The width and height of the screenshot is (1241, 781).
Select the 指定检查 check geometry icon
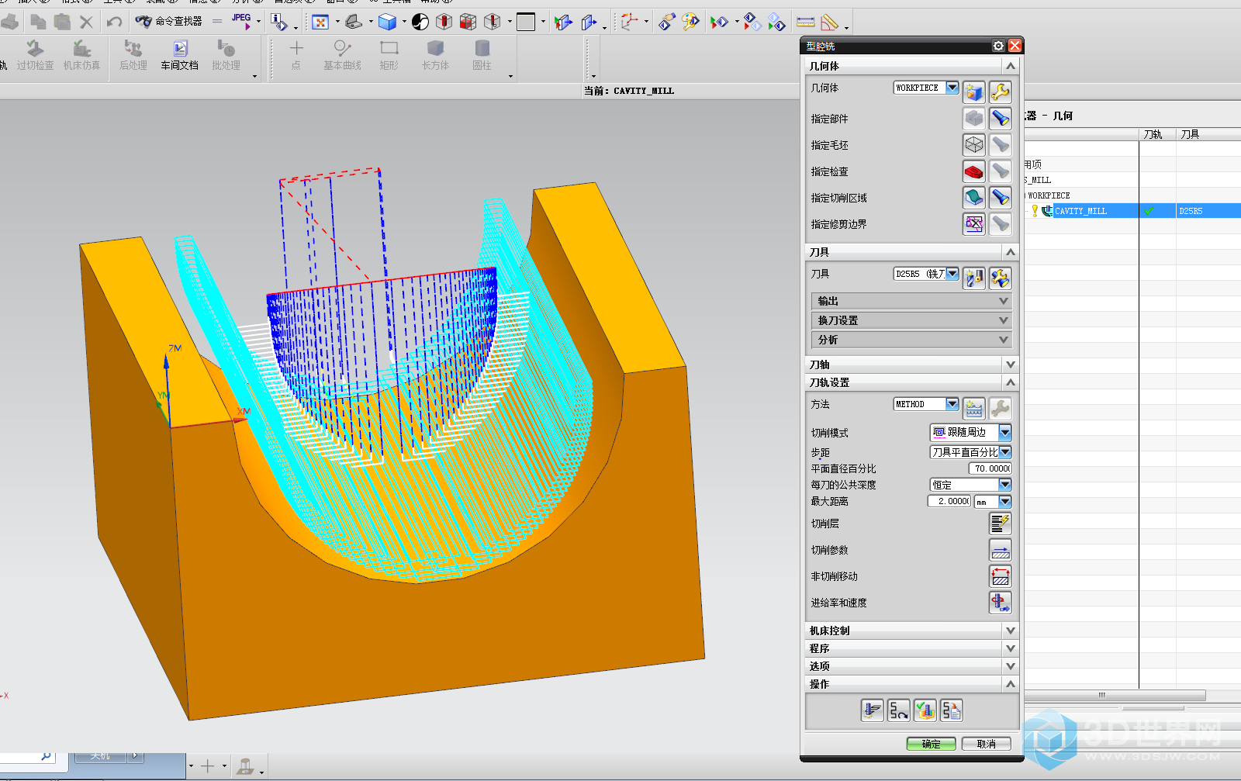pyautogui.click(x=974, y=171)
